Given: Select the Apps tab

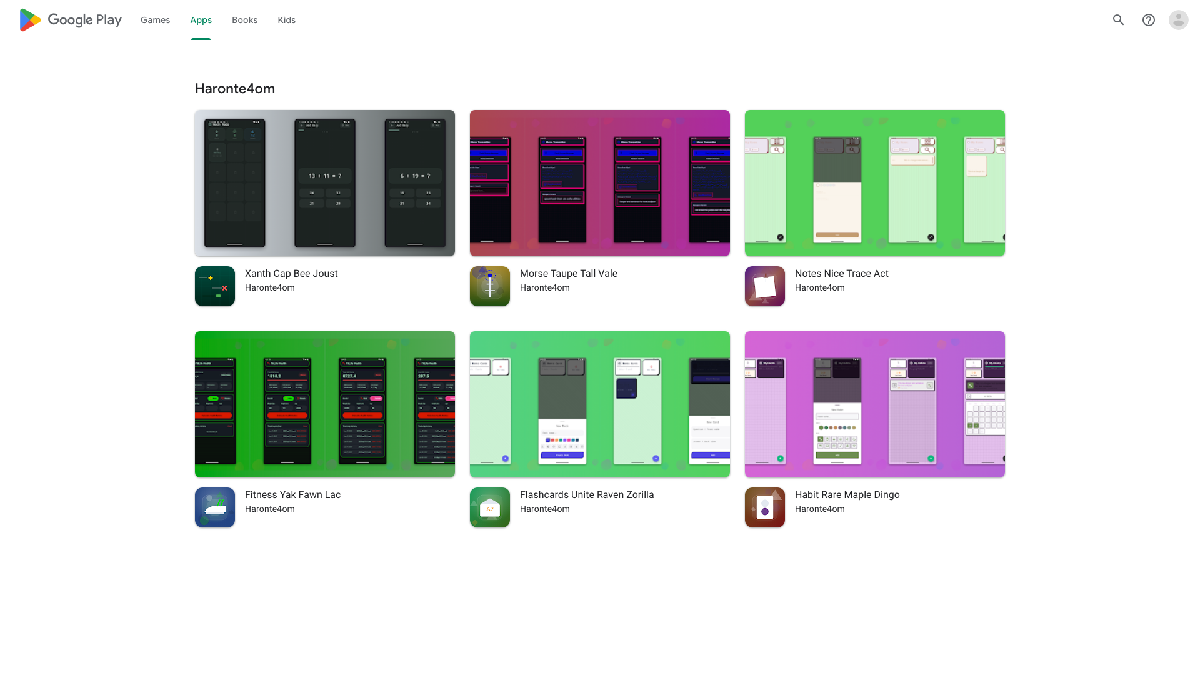Looking at the screenshot, I should coord(201,20).
